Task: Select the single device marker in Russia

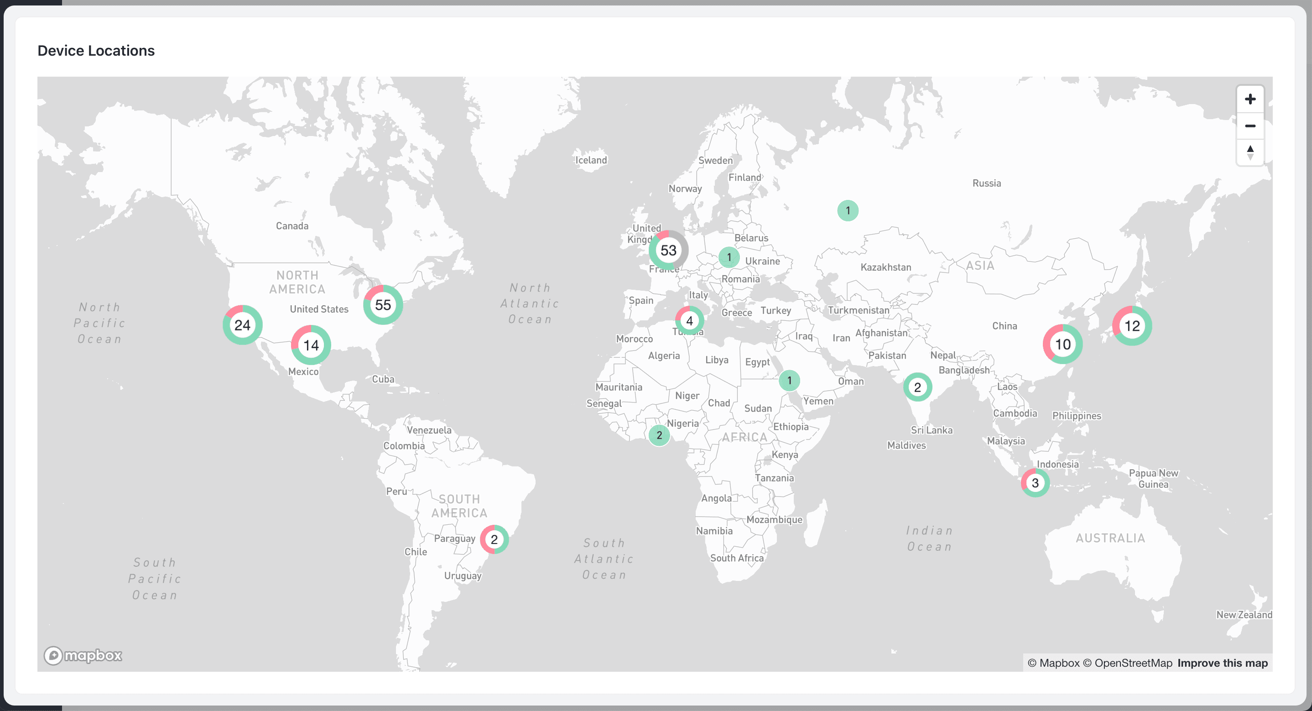Action: click(x=848, y=210)
